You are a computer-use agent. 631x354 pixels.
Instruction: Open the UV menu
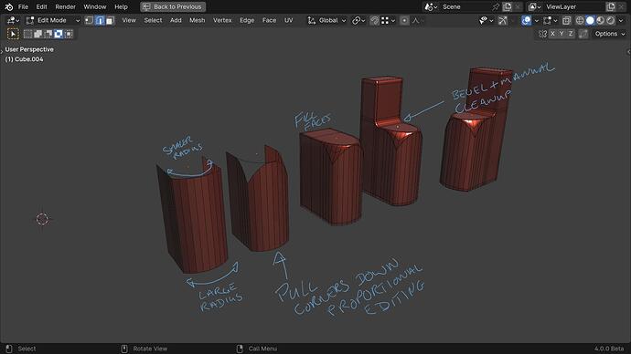289,20
